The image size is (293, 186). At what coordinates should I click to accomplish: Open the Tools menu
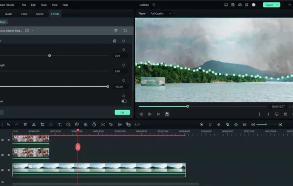point(44,5)
